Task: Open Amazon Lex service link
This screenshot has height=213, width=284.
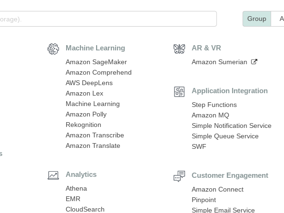Action: click(x=84, y=93)
